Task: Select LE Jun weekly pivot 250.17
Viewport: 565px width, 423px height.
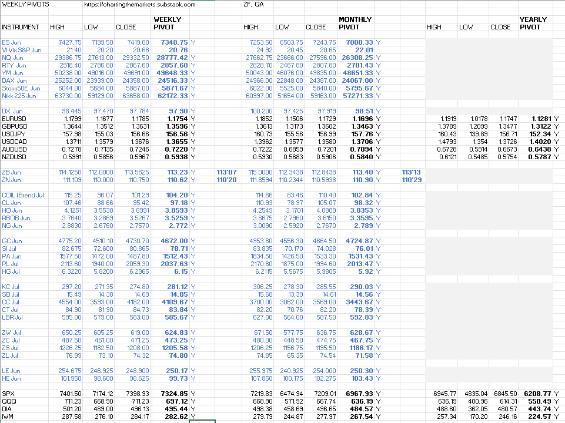Action: point(177,371)
